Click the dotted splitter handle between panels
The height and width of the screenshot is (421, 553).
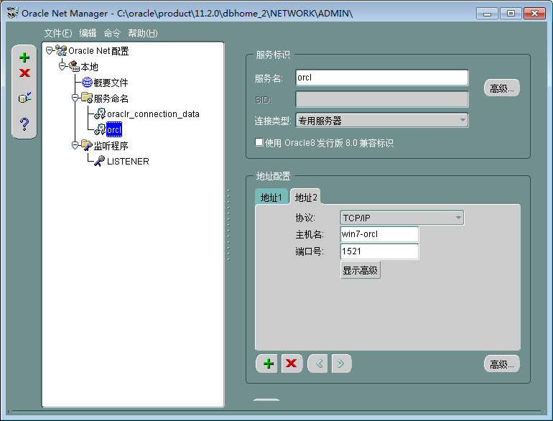click(228, 225)
